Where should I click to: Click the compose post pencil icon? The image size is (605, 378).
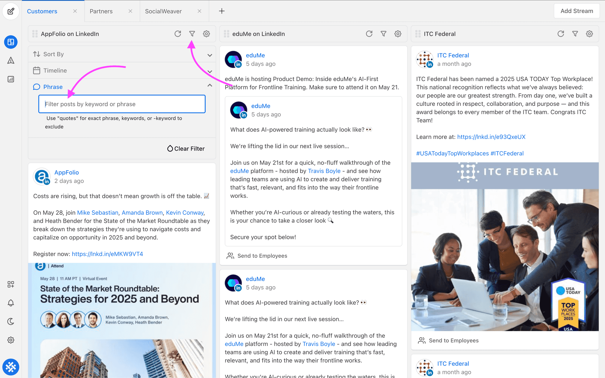[11, 11]
